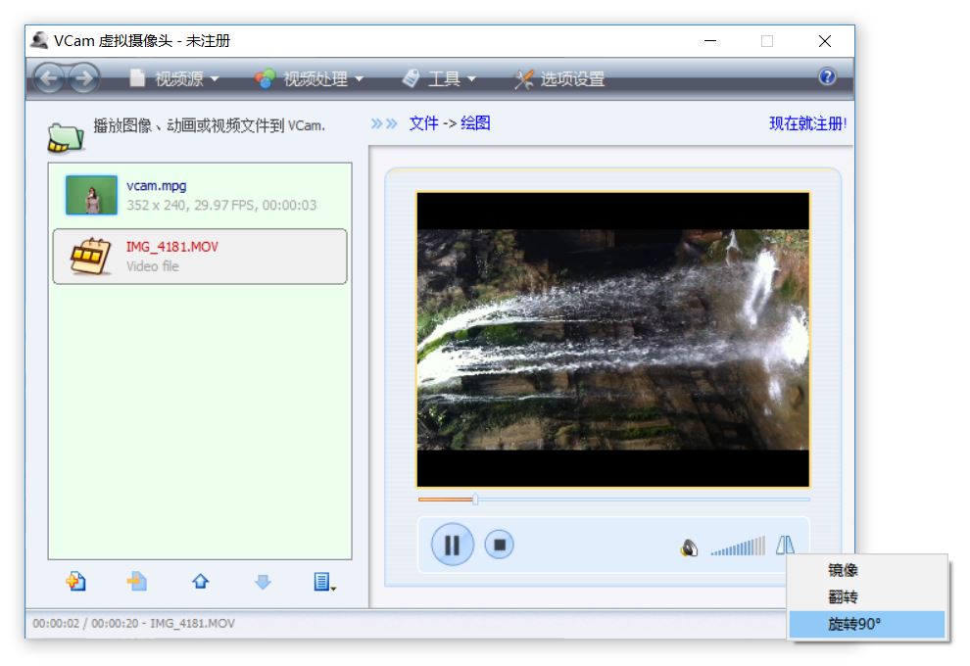The height and width of the screenshot is (666, 970).
Task: Open the playlist options dropdown icon
Action: click(325, 582)
